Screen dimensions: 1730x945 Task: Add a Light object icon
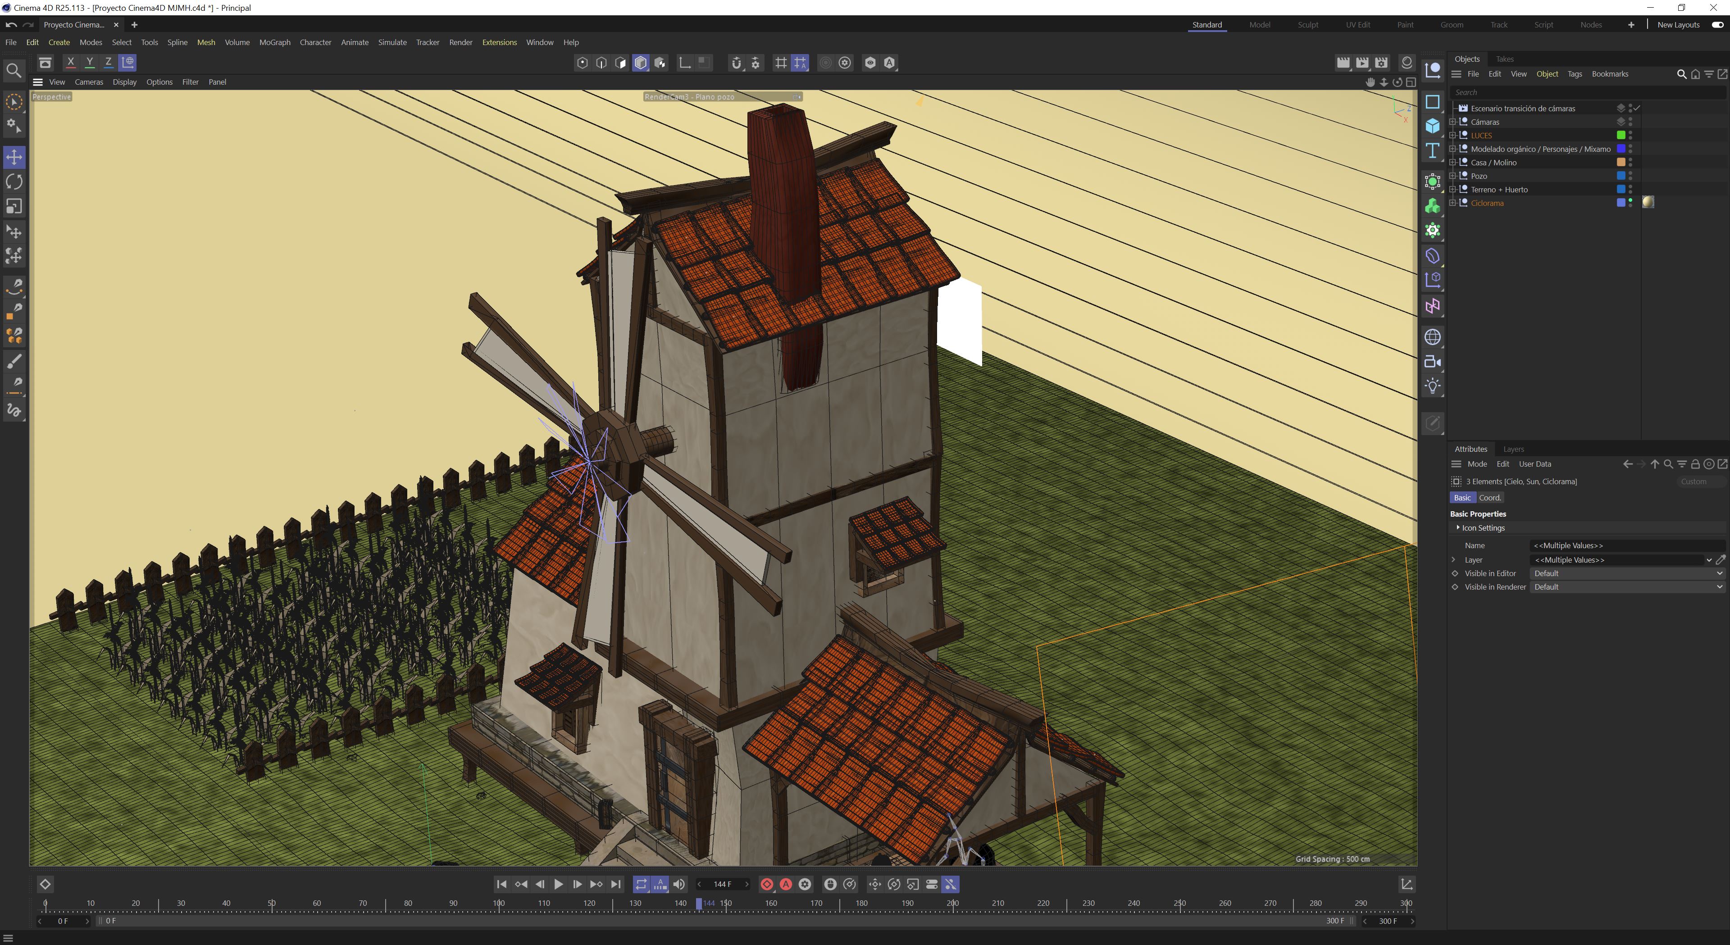1433,386
